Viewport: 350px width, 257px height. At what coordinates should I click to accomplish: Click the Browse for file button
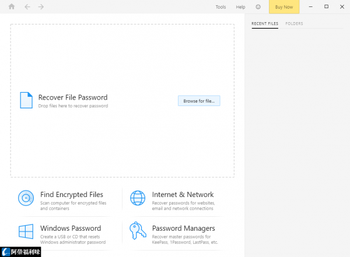tap(199, 101)
